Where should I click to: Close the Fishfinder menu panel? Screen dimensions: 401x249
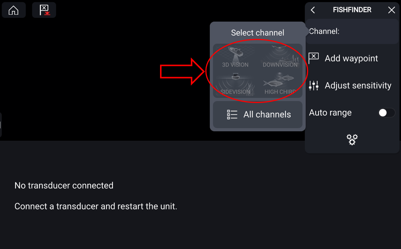pos(391,10)
